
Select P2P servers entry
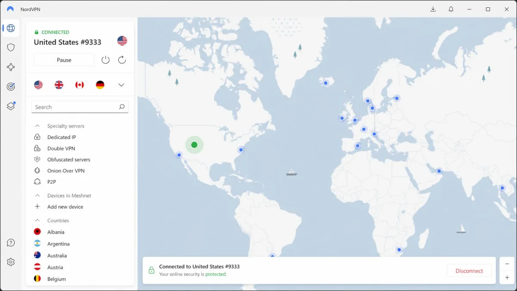(x=52, y=182)
